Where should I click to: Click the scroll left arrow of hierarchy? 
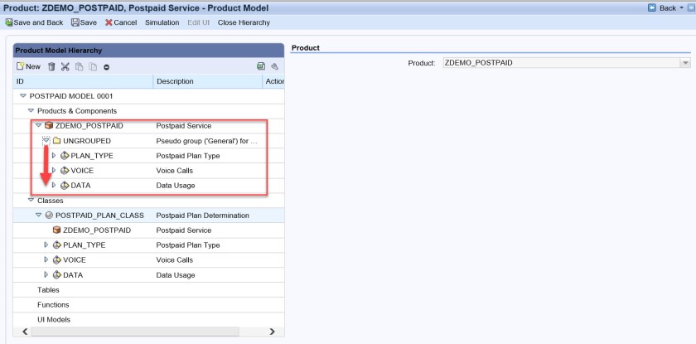click(x=25, y=332)
